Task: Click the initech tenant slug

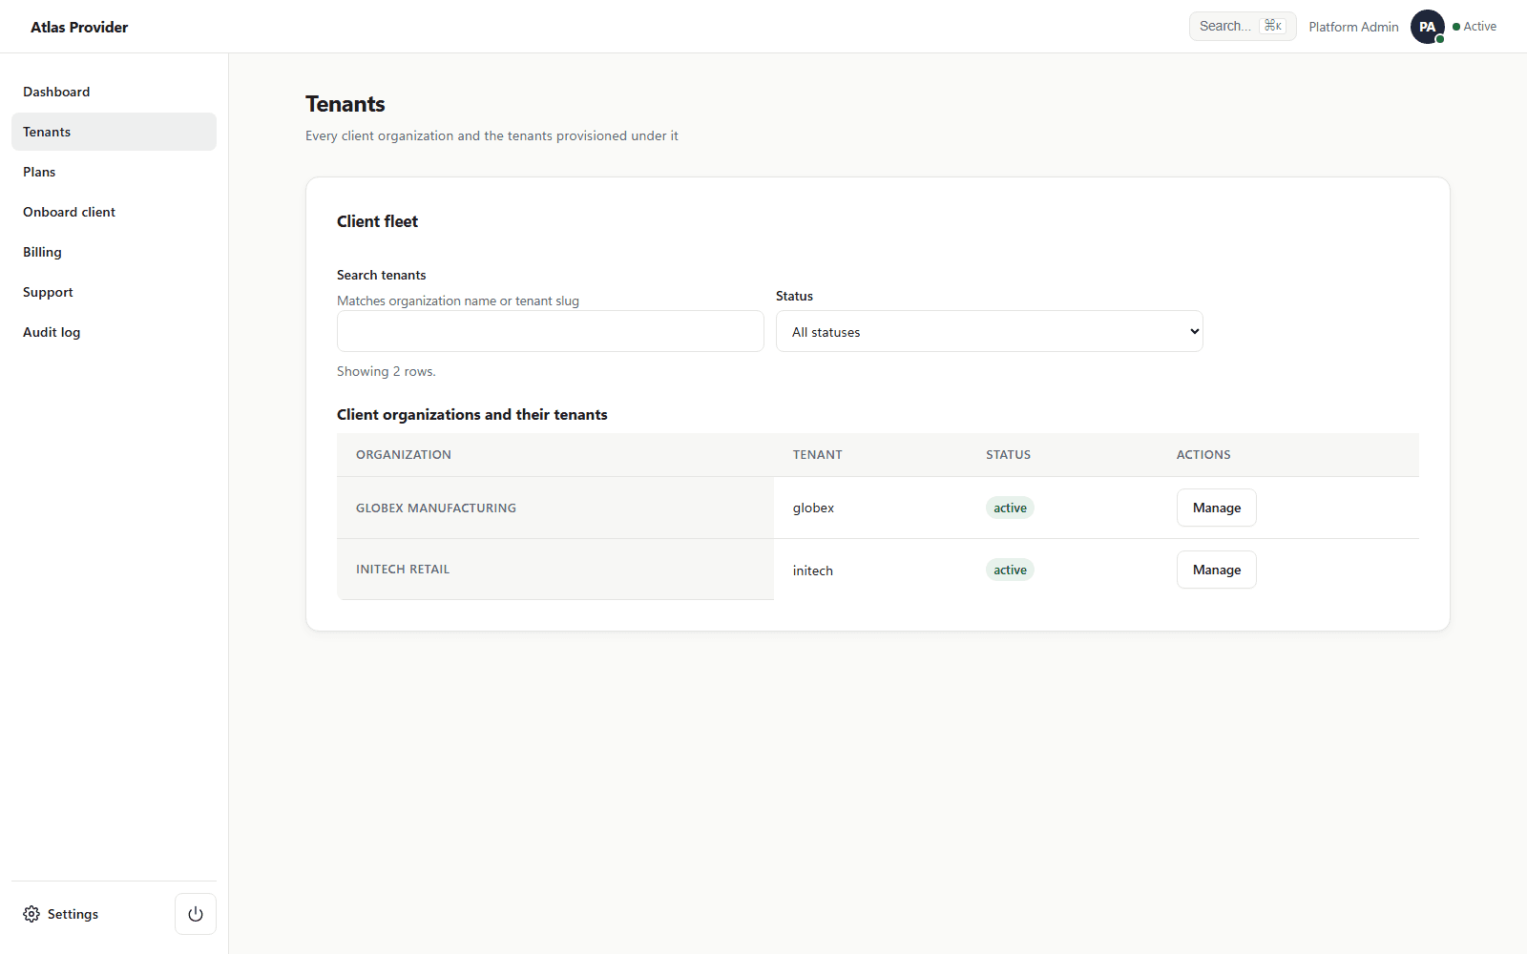Action: click(813, 570)
